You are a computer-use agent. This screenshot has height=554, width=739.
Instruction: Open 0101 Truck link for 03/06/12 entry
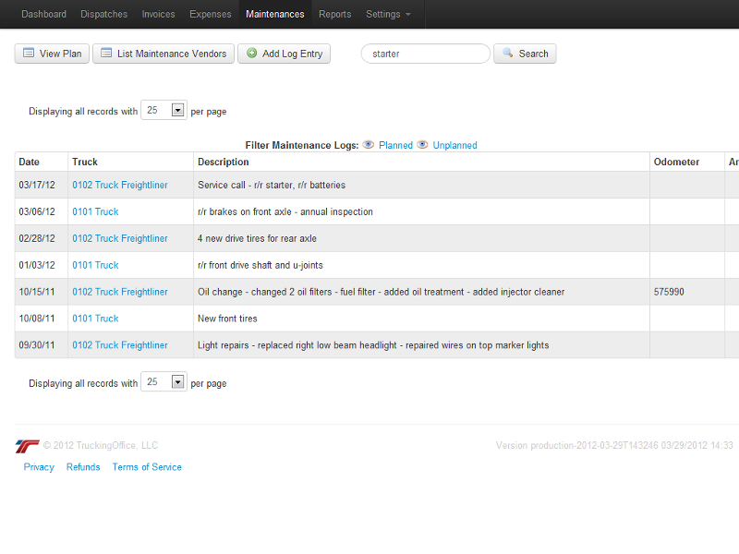coord(95,211)
